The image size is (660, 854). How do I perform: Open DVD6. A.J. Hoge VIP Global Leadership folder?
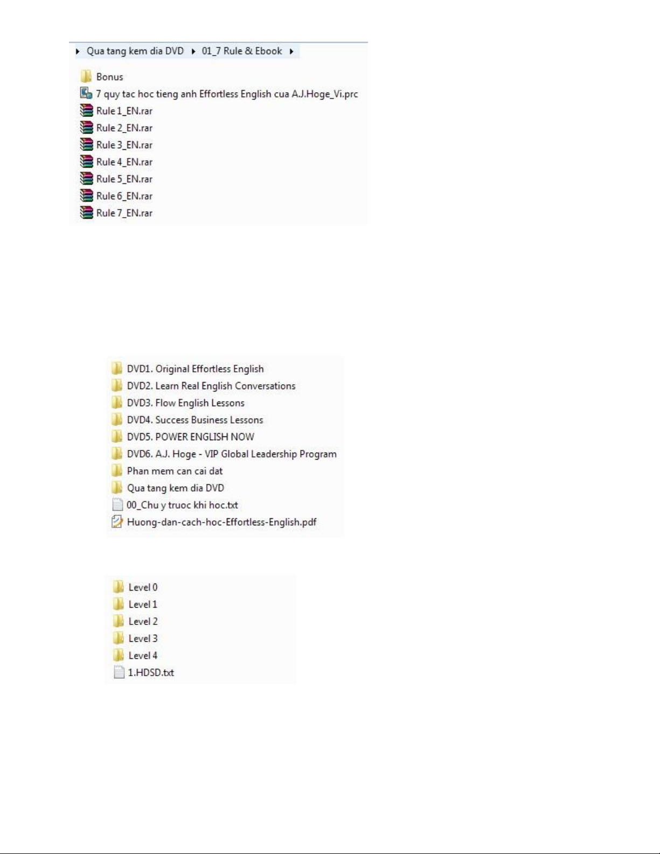click(232, 454)
